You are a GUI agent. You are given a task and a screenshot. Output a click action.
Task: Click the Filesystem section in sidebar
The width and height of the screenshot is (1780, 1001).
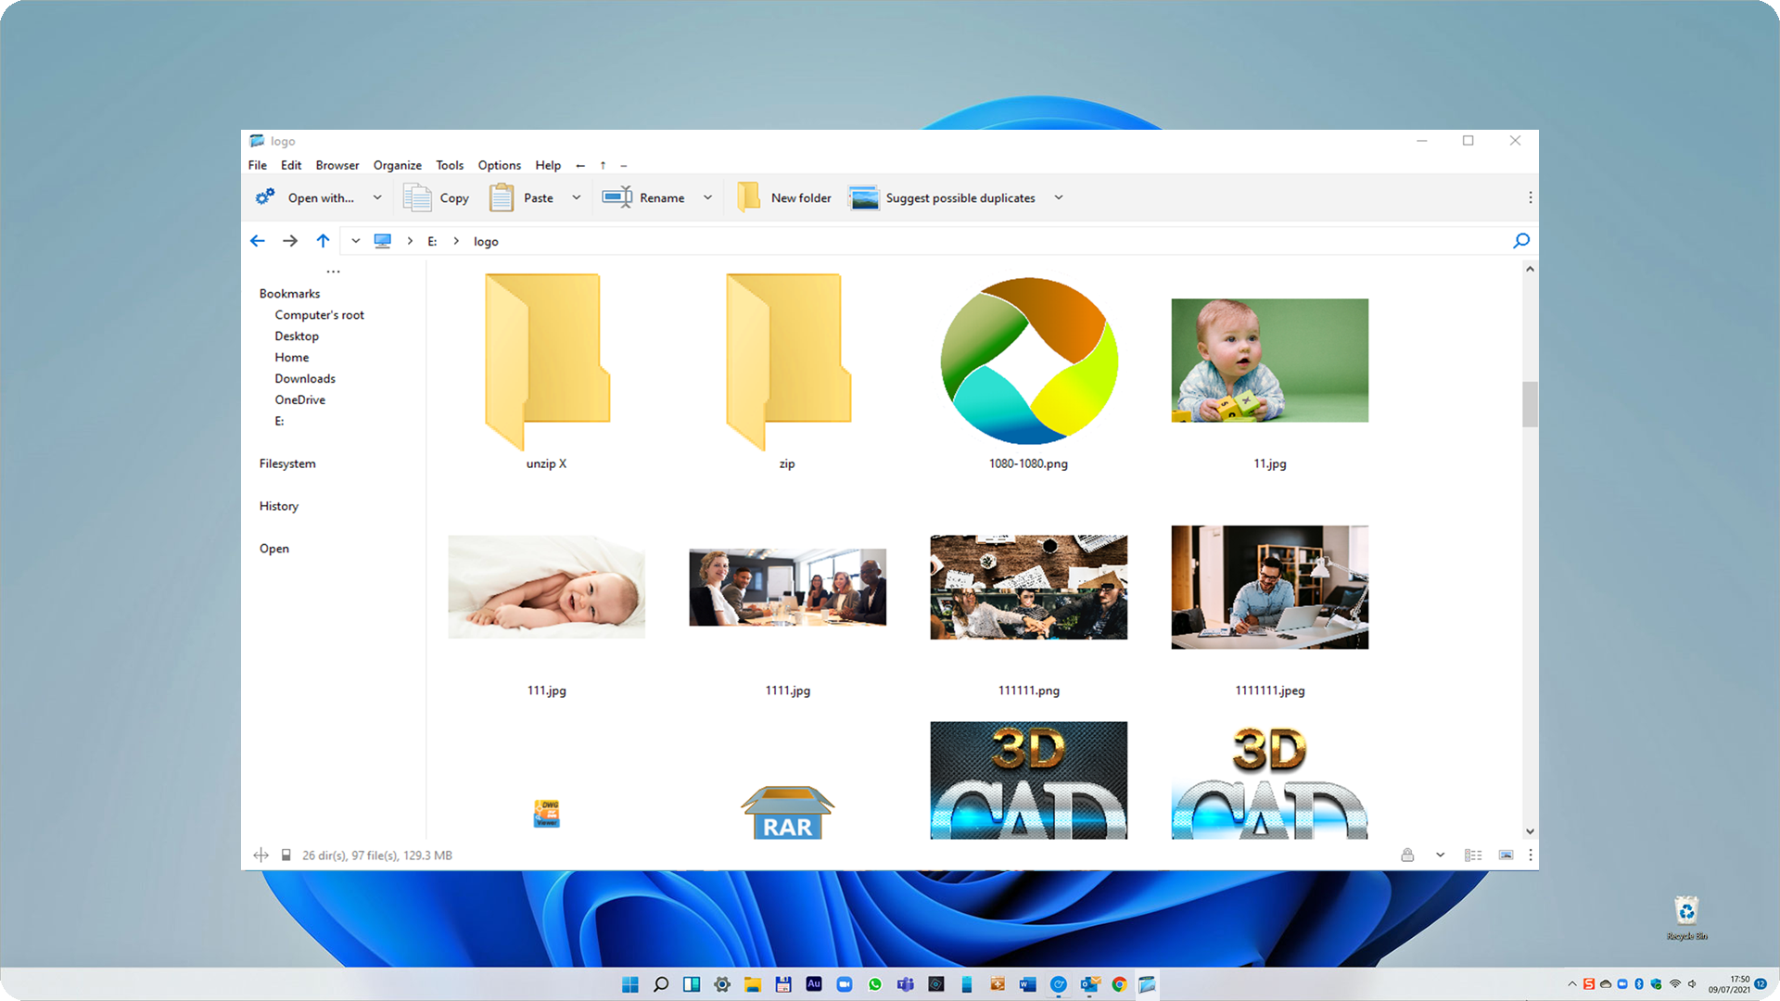click(287, 463)
